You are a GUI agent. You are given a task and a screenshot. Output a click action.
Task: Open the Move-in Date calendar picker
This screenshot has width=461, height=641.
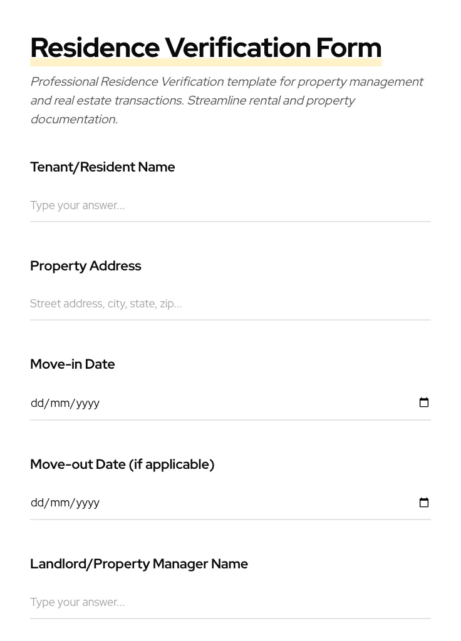coord(424,403)
